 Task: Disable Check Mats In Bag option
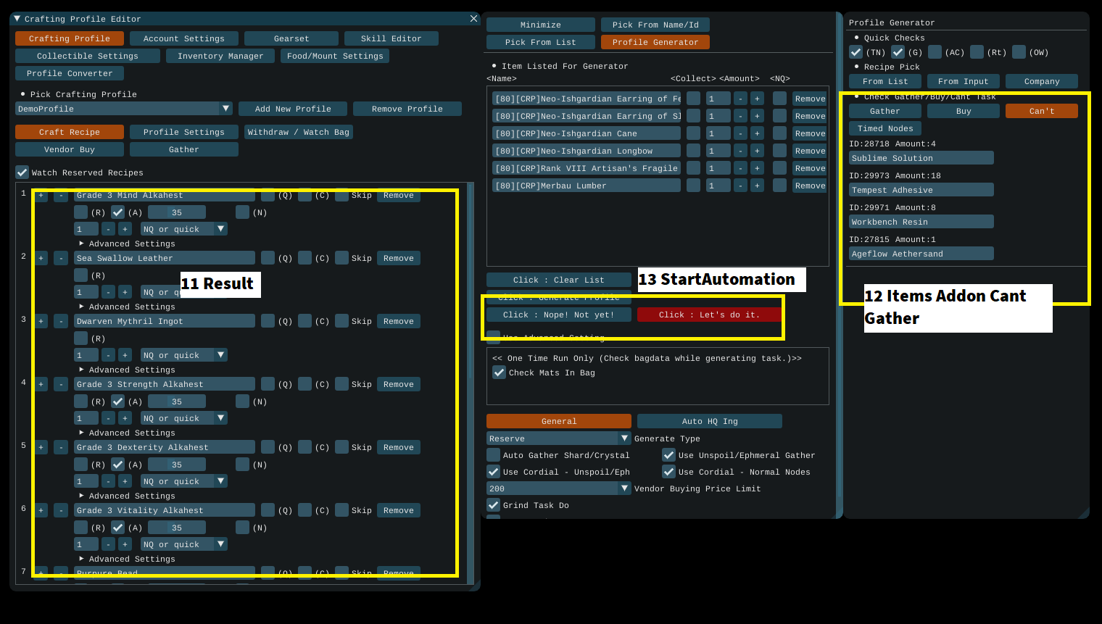[x=499, y=373]
